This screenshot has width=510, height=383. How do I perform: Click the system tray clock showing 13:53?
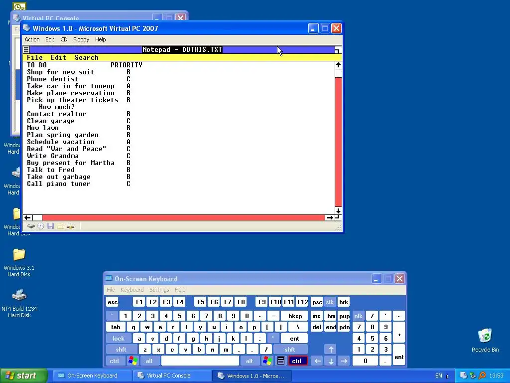tap(497, 376)
